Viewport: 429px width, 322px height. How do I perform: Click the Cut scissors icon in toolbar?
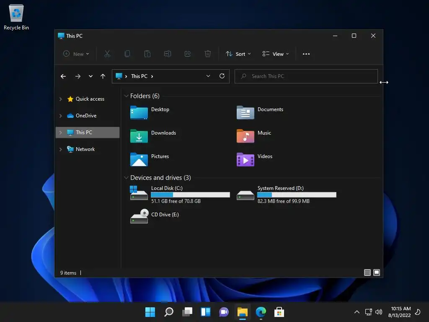coord(107,54)
